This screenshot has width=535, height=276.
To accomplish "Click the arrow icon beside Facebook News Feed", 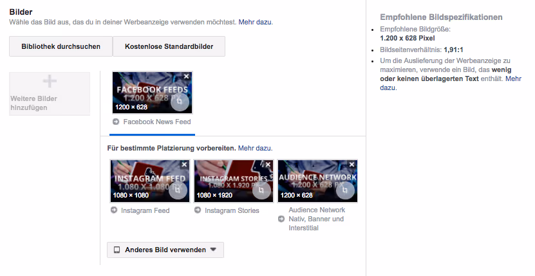I will pyautogui.click(x=116, y=122).
